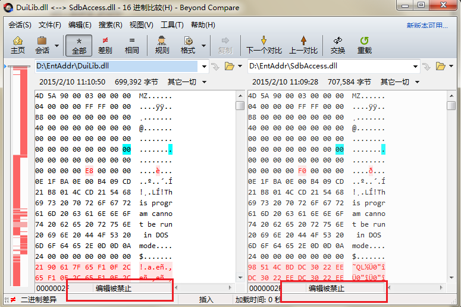
Task: Swap sides with the 交换 icon
Action: tap(338, 45)
